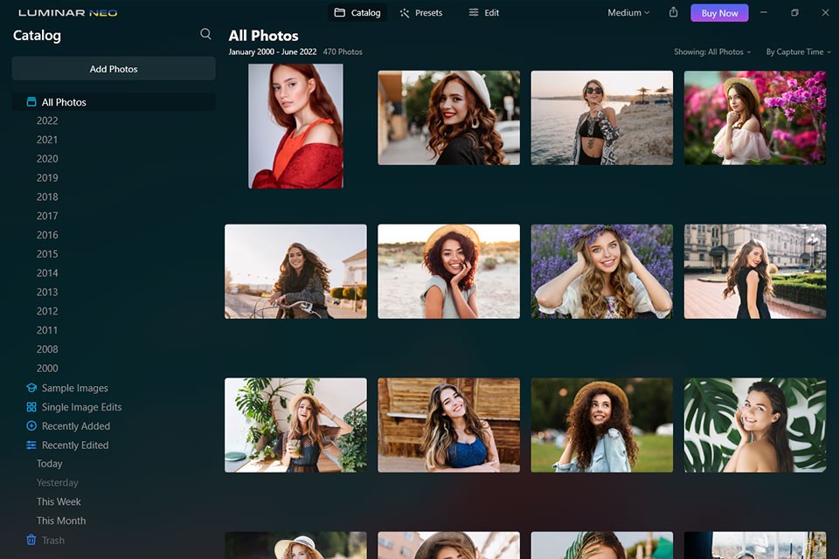Select the woman in black dress by building
The height and width of the screenshot is (559, 839).
point(755,272)
